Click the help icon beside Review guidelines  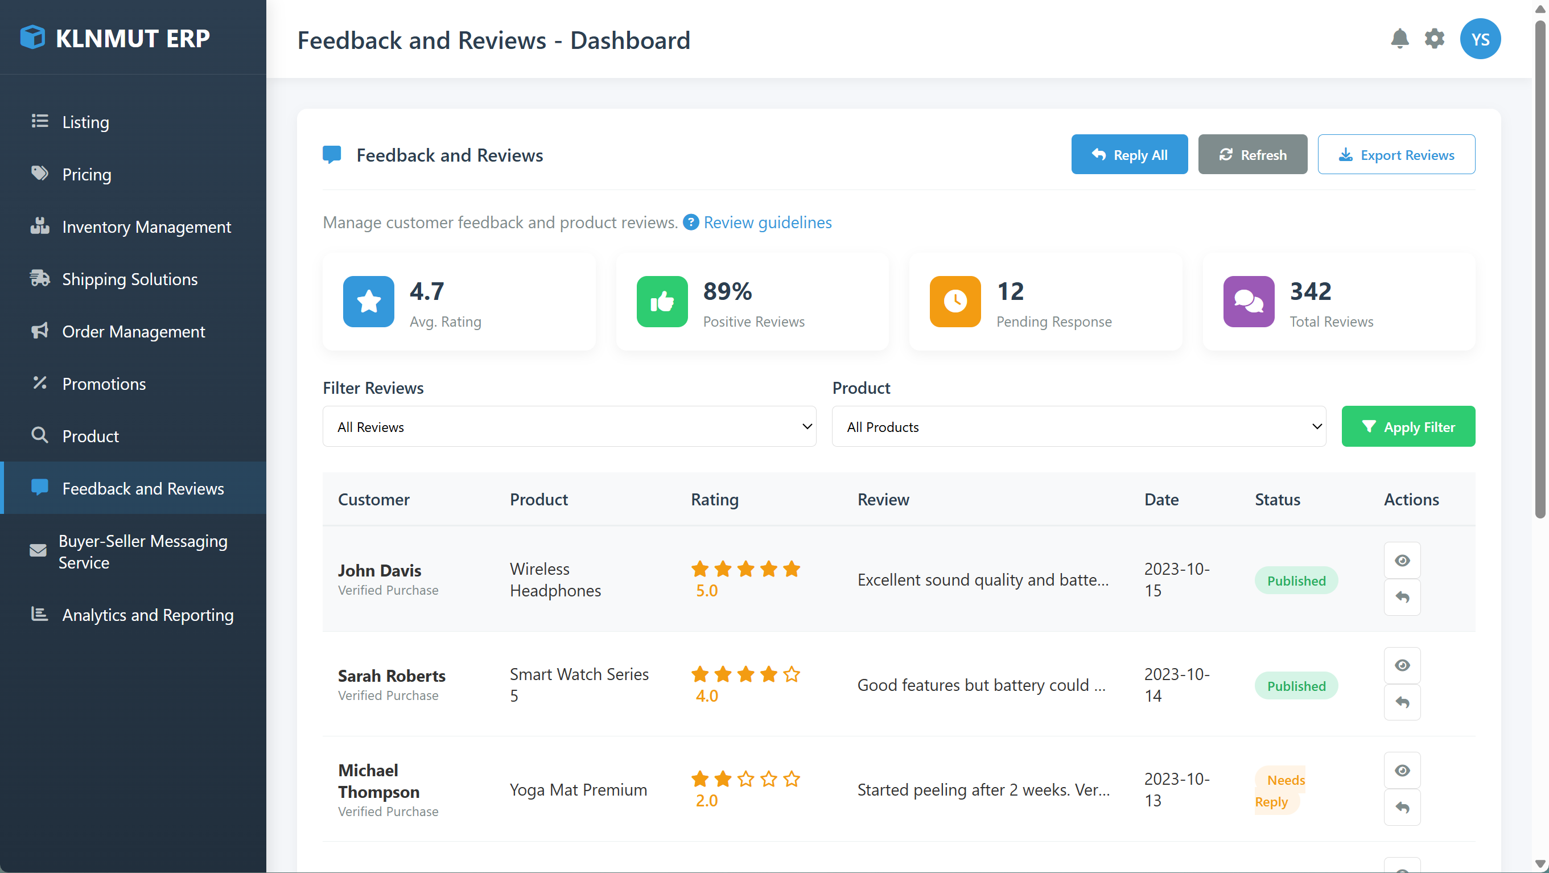coord(690,222)
